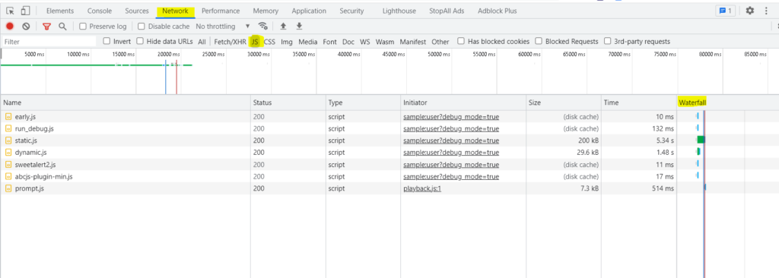Filter requests by Font type

click(x=330, y=42)
